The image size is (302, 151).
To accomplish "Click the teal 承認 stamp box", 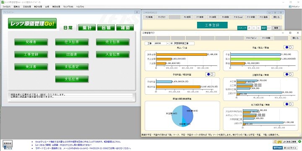I will coord(263,28).
